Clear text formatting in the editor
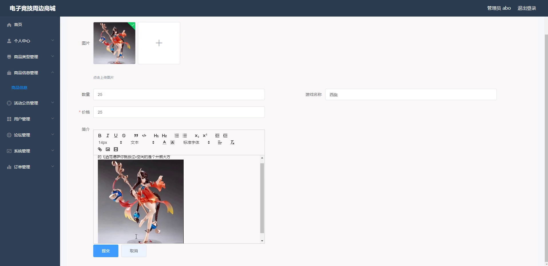548x266 pixels. (x=232, y=142)
